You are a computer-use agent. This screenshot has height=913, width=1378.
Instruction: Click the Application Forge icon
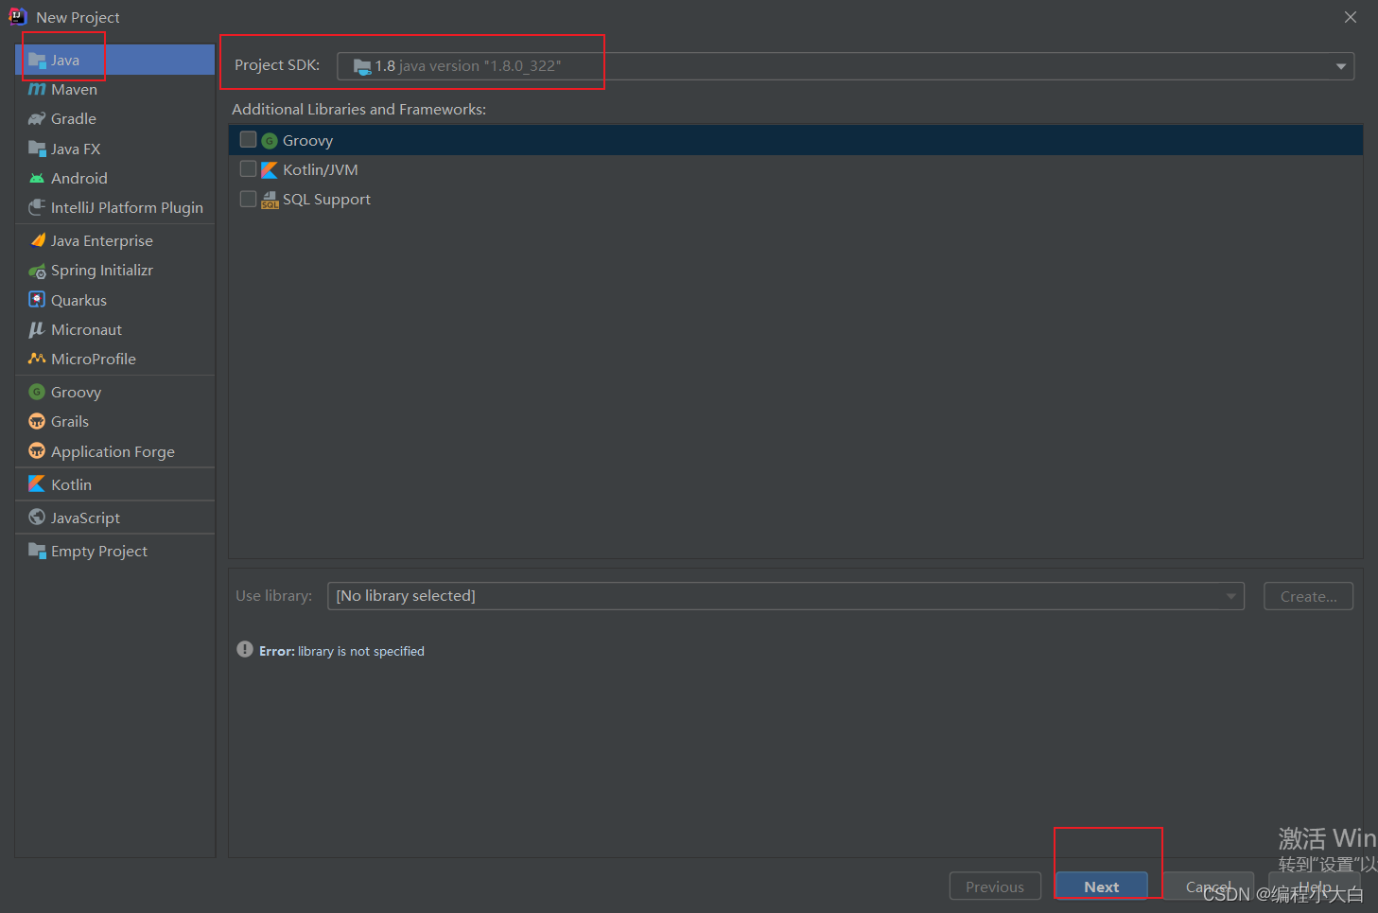point(37,451)
